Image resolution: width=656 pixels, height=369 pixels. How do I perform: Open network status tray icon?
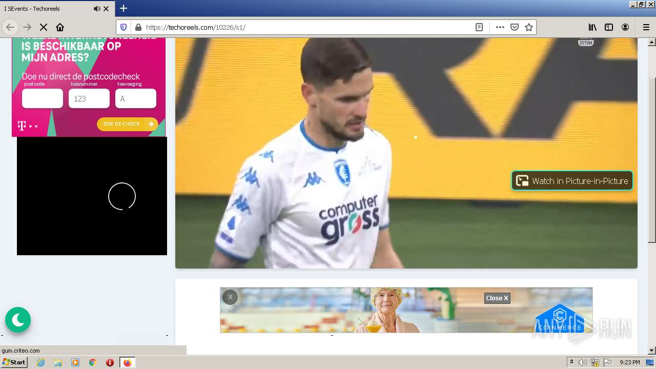point(595,362)
